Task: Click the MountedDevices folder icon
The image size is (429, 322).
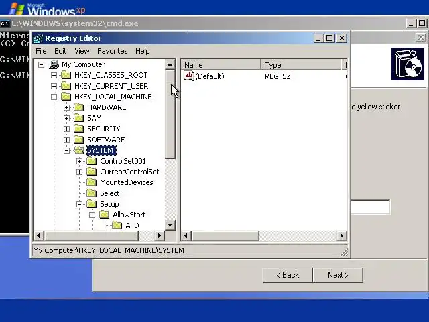Action: (x=92, y=182)
